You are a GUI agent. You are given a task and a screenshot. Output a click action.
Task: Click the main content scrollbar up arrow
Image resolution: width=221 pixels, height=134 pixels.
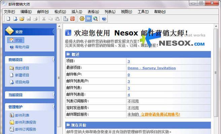click(216, 26)
